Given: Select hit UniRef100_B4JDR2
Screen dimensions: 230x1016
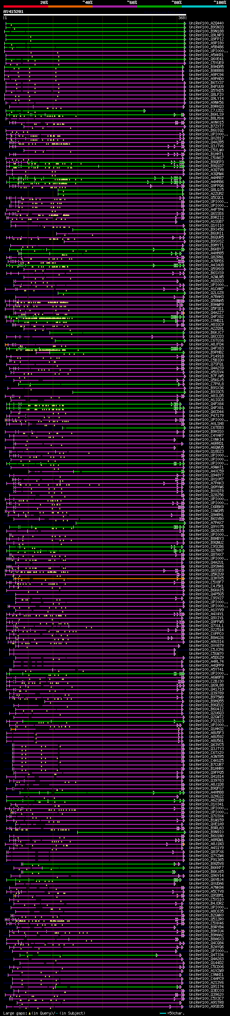Looking at the screenshot, I should click(206, 903).
